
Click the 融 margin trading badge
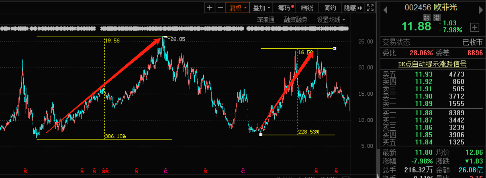pos(426,17)
